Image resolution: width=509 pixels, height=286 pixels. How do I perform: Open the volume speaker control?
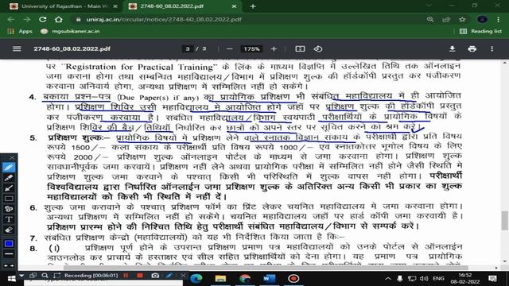423,279
